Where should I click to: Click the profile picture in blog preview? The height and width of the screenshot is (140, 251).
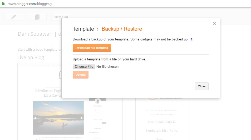pyautogui.click(x=97, y=101)
